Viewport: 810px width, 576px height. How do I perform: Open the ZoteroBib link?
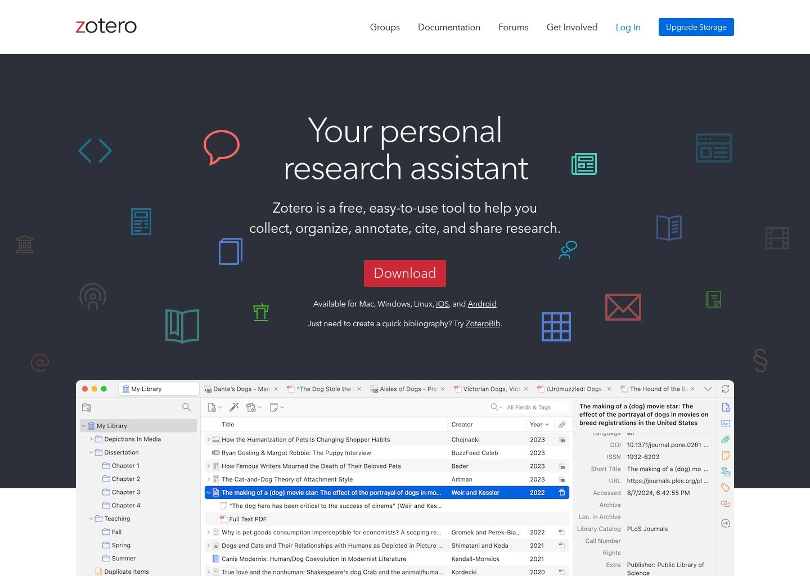pyautogui.click(x=483, y=323)
